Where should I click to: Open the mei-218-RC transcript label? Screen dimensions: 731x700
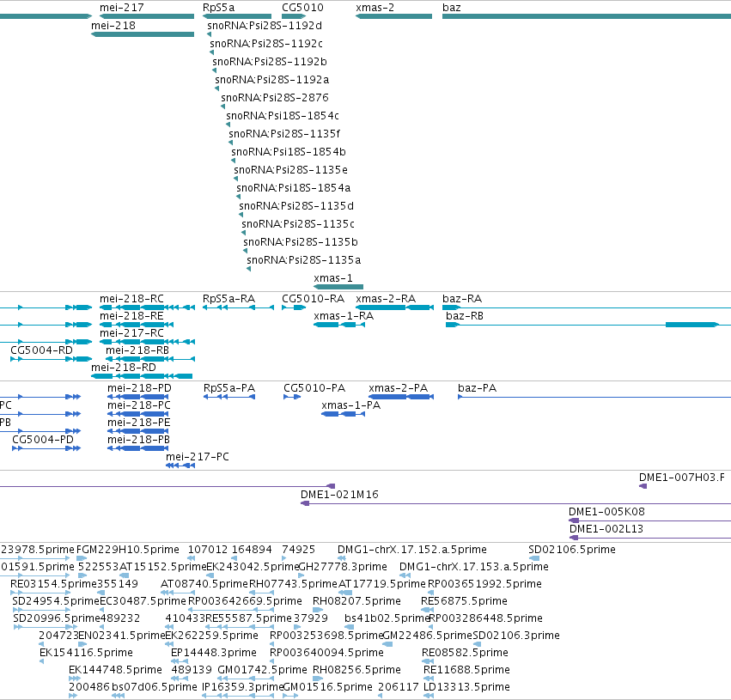coord(131,299)
